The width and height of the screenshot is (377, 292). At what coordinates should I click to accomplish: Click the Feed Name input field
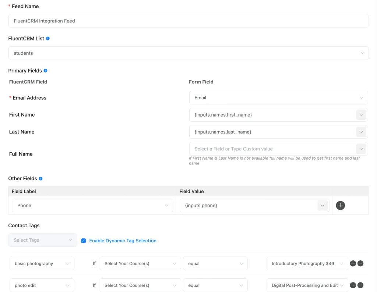pyautogui.click(x=188, y=21)
